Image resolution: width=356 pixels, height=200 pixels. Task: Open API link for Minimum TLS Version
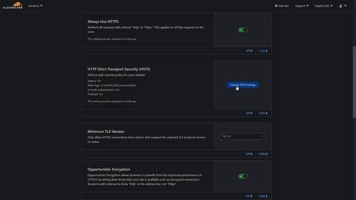coord(249,154)
